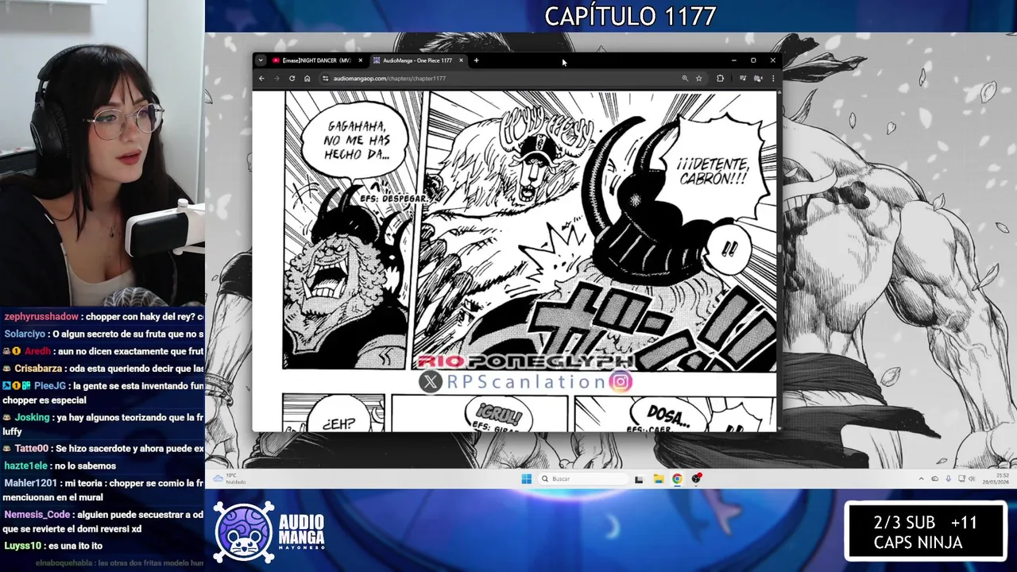This screenshot has width=1017, height=572.
Task: Click the X (Twitter) icon beside RPScanlation
Action: point(430,382)
